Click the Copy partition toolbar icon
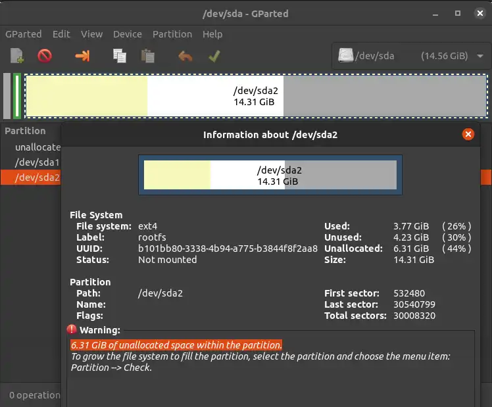Viewport: 492px width, 407px height. (120, 56)
